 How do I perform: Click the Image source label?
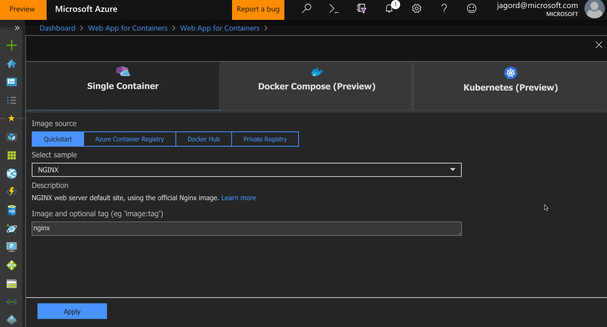coord(54,123)
